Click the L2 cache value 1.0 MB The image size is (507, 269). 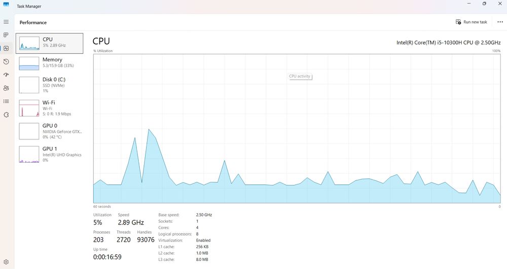click(x=202, y=253)
